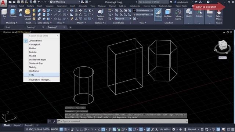This screenshot has width=235, height=132.
Task: Choose Shaded with edges visual style
Action: 41,59
